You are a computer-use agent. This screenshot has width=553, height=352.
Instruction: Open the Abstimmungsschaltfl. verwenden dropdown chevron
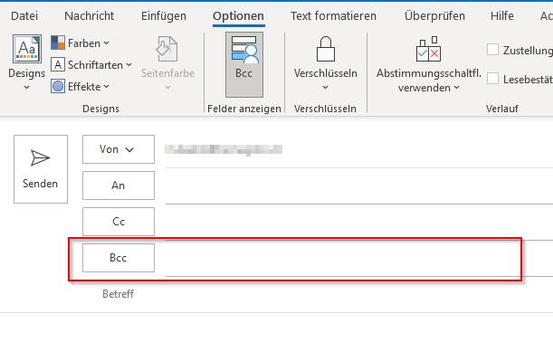coord(457,87)
